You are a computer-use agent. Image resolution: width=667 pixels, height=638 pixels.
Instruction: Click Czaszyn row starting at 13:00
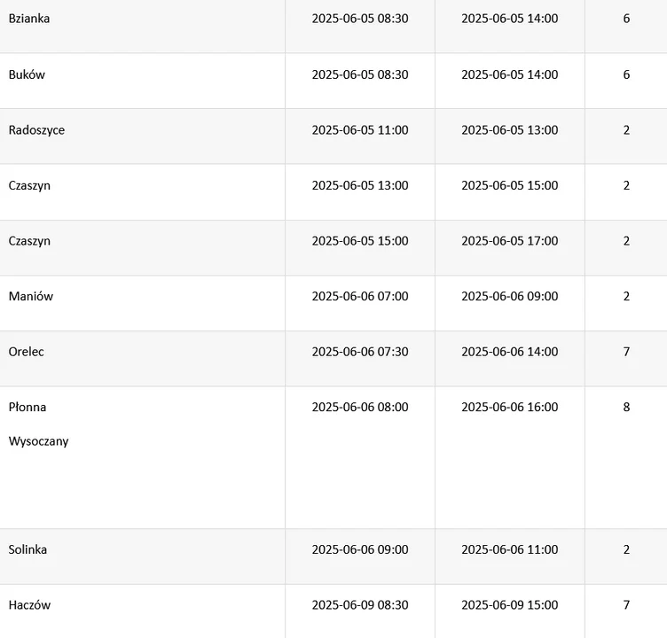tap(29, 186)
